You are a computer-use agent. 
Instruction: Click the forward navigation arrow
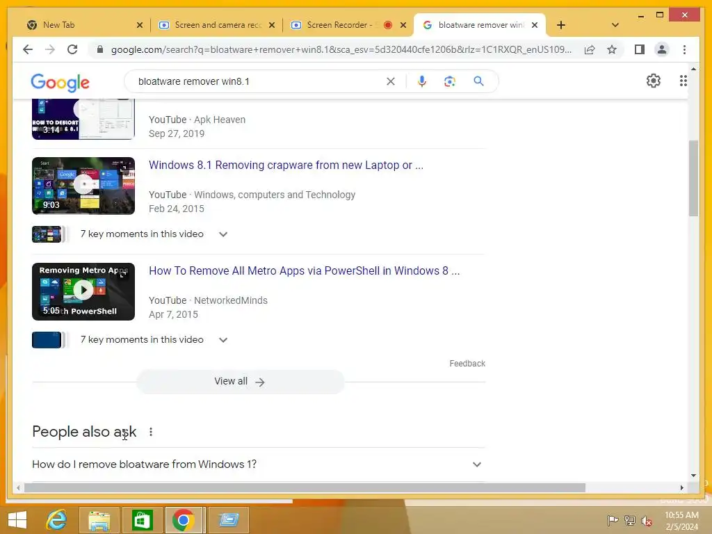click(x=50, y=49)
